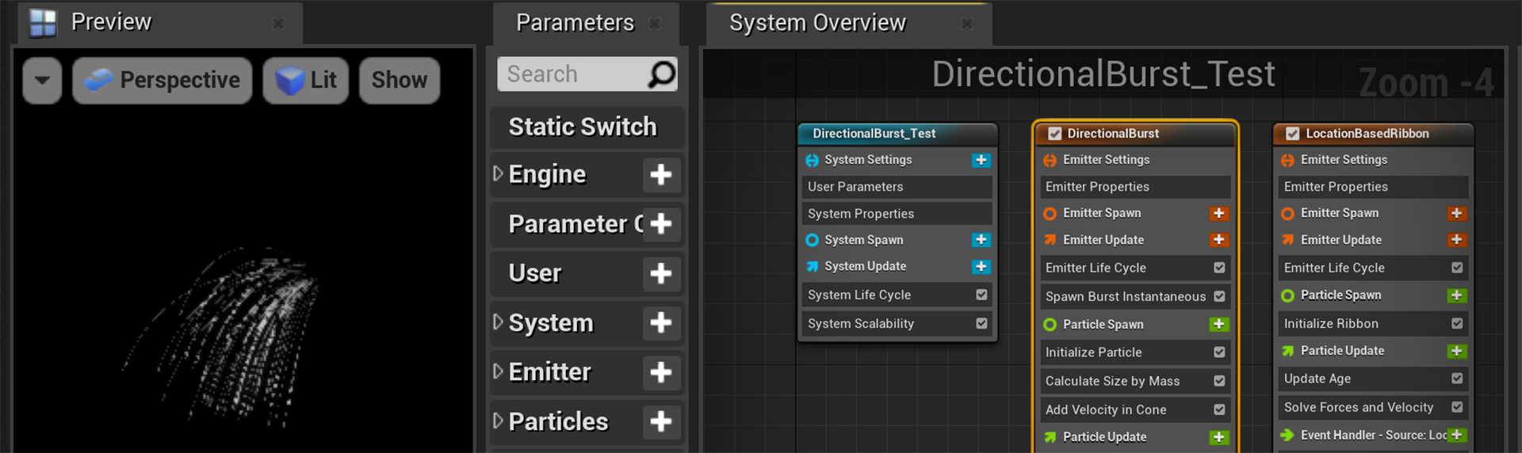Add module to LocationBasedRibbon Emitter Update
The height and width of the screenshot is (453, 1522).
pos(1456,240)
